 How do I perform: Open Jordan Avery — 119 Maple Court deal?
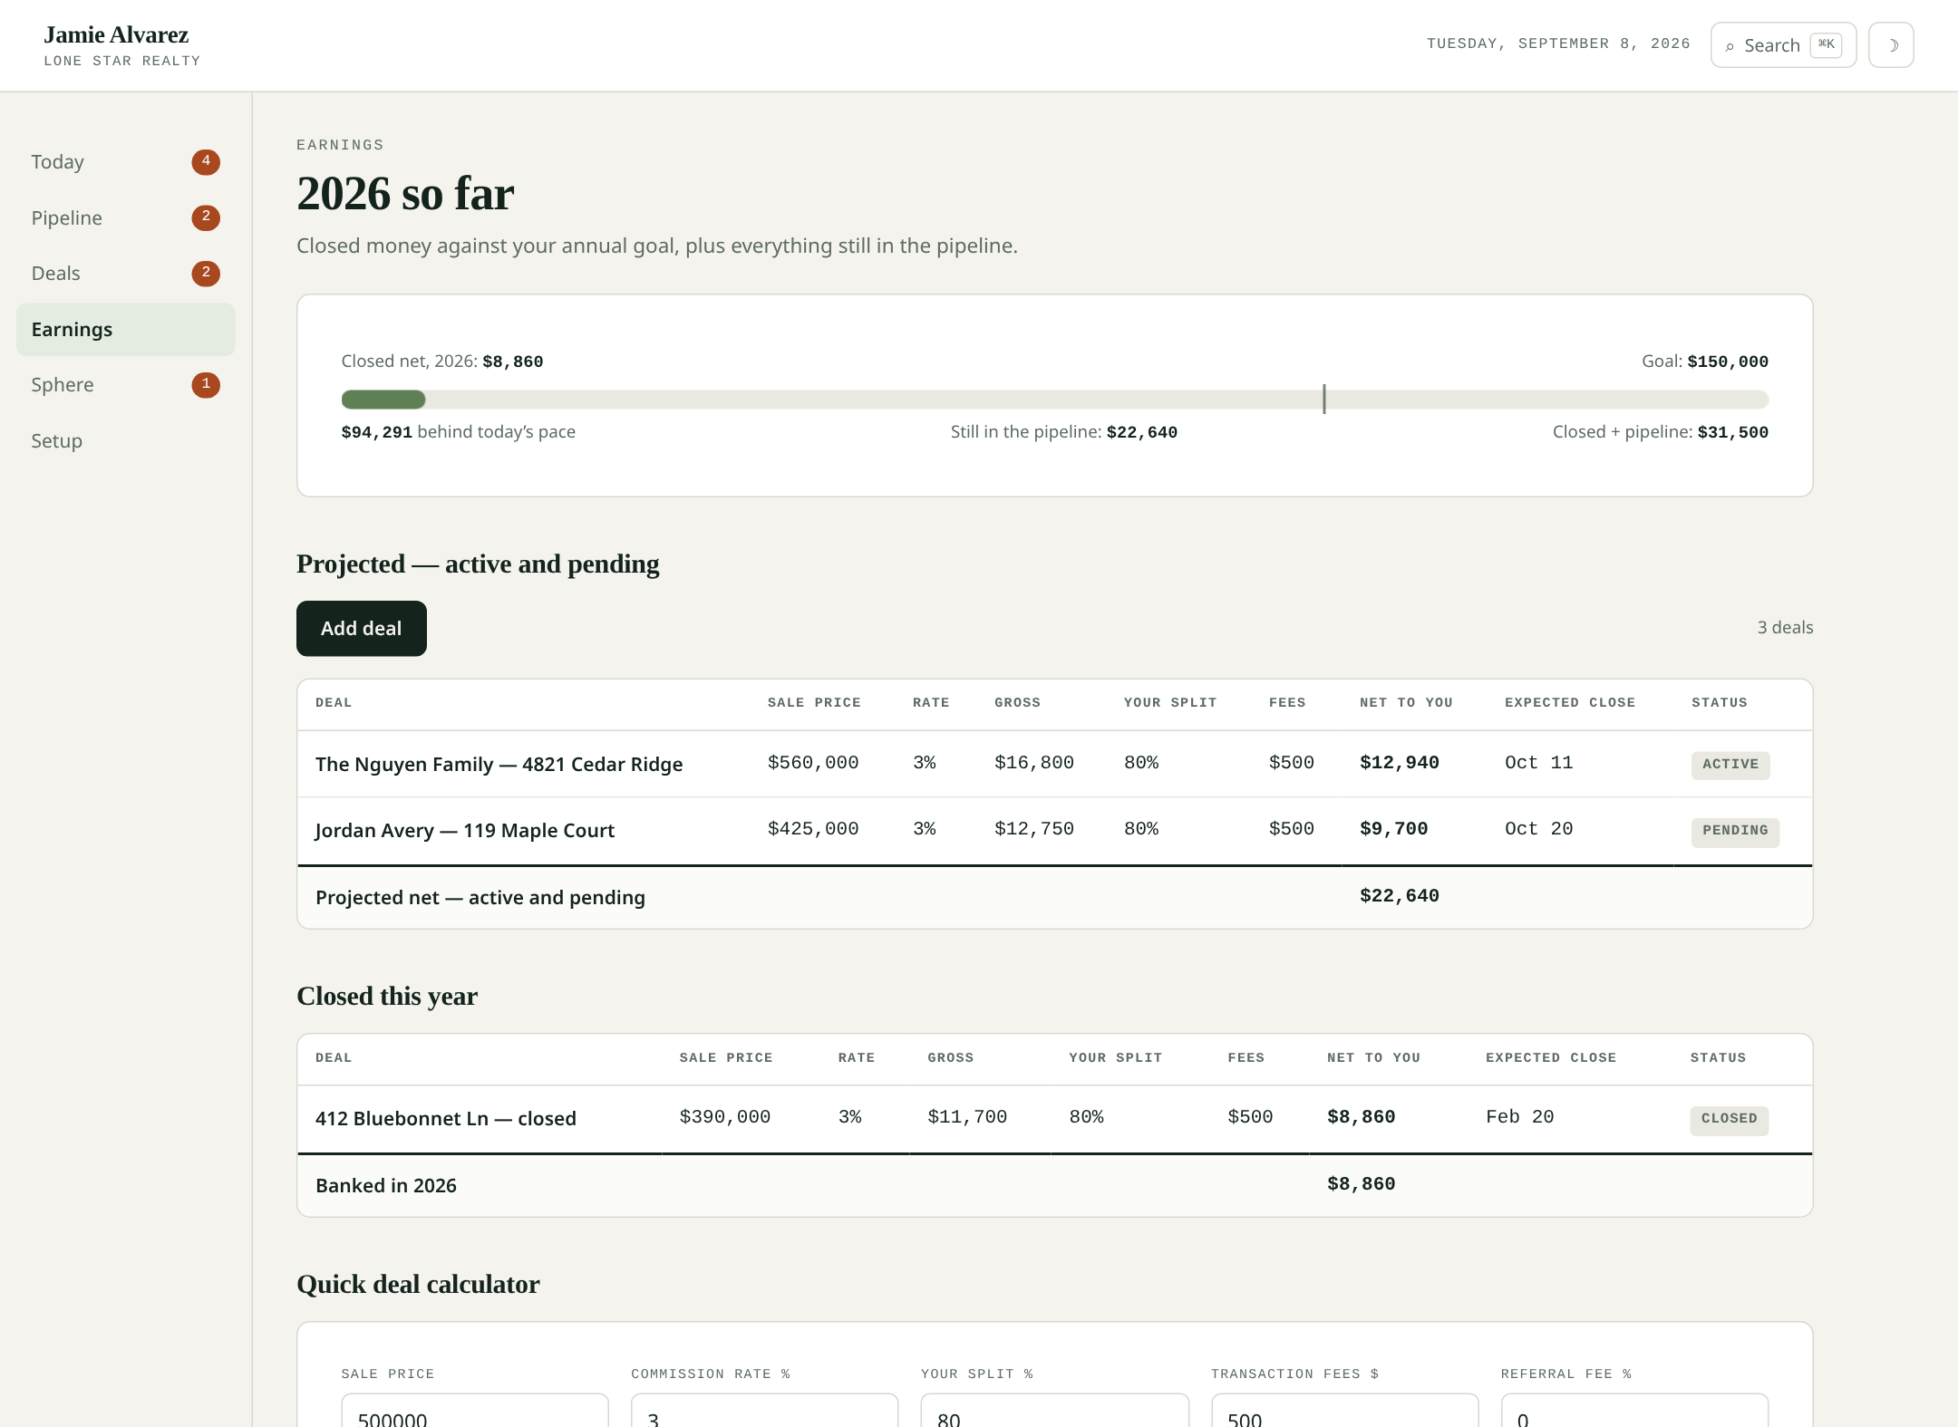(465, 831)
